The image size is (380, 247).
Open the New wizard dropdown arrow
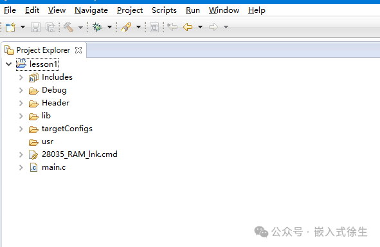tap(23, 27)
